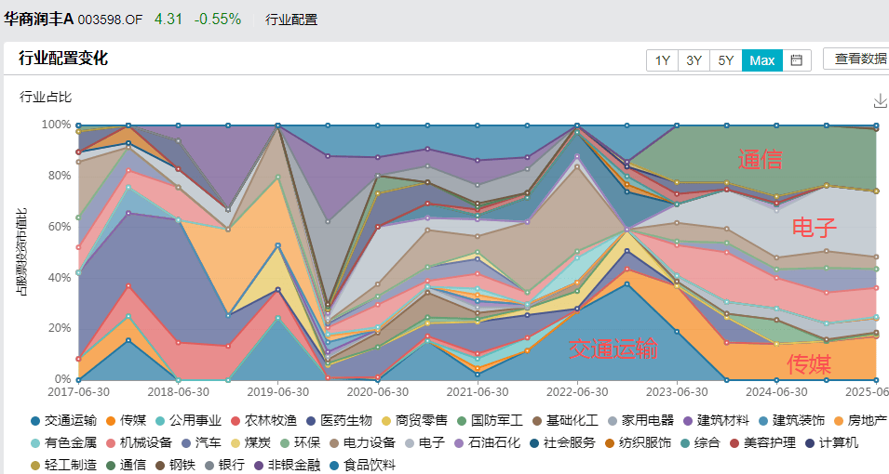Click the 查看数据 button

point(859,59)
